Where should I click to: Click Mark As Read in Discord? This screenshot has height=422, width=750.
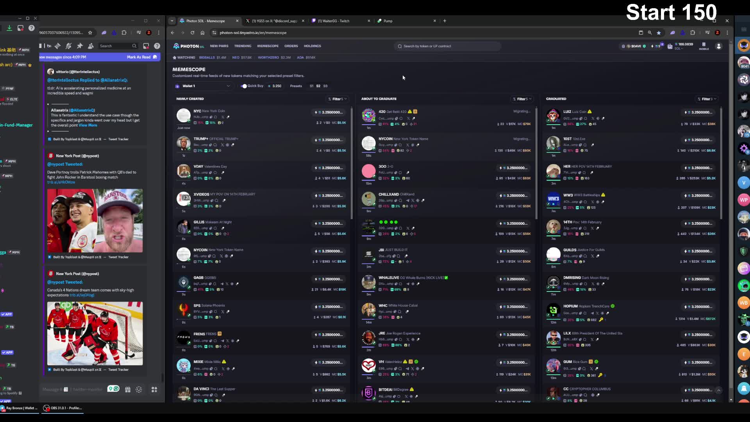coord(141,57)
